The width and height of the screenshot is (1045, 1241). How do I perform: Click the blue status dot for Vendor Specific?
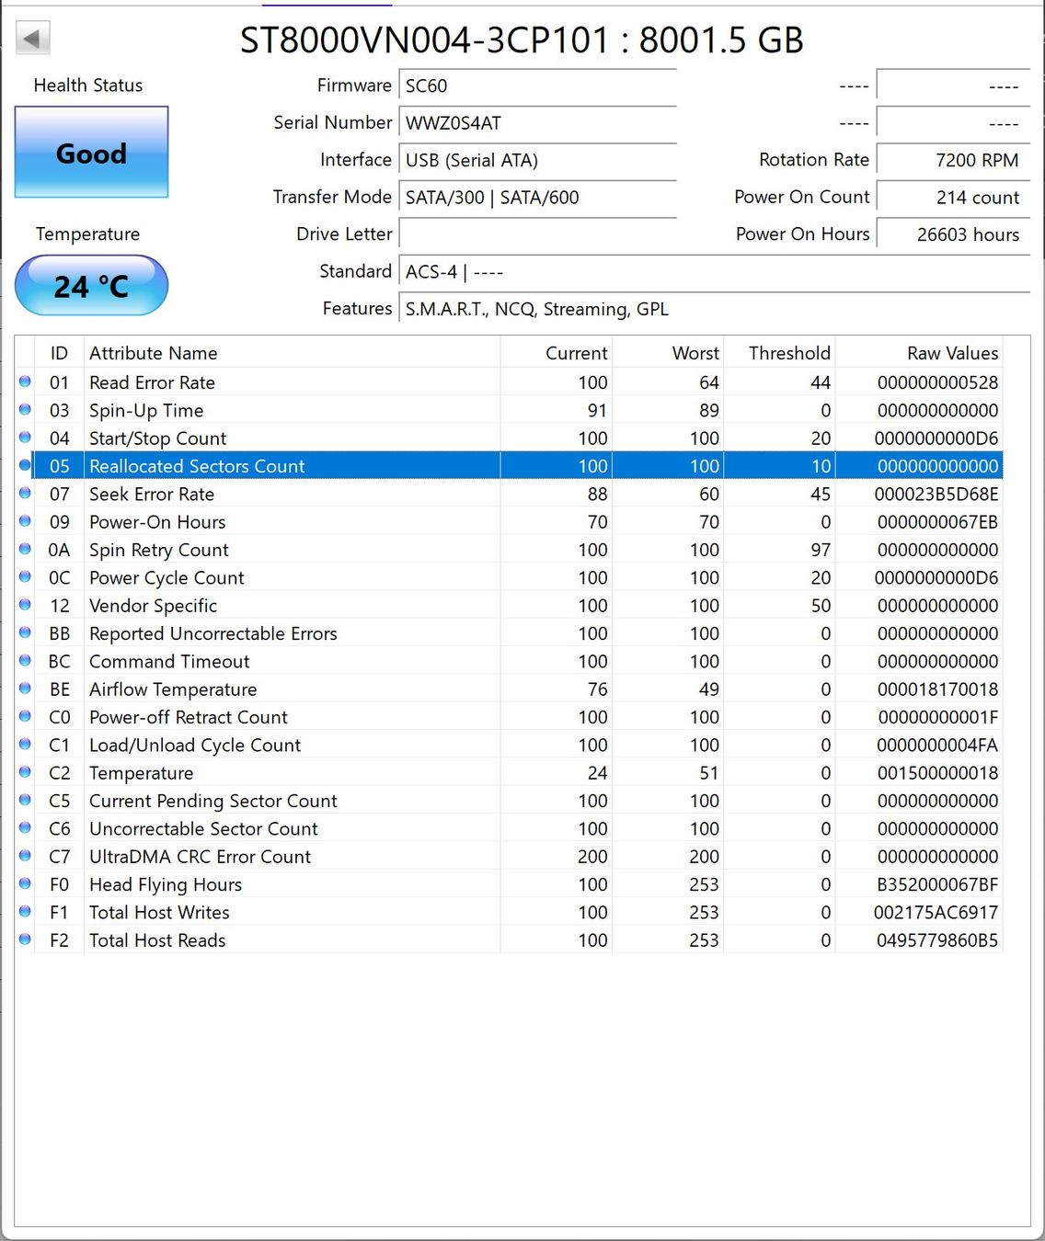(x=25, y=605)
